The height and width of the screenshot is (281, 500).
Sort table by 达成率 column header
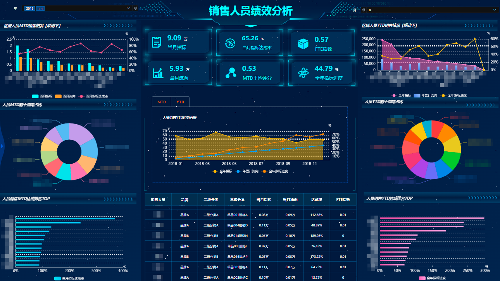click(x=317, y=200)
